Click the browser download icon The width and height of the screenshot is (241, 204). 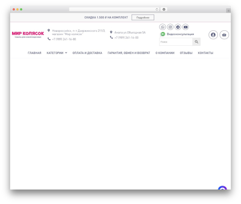point(164,10)
